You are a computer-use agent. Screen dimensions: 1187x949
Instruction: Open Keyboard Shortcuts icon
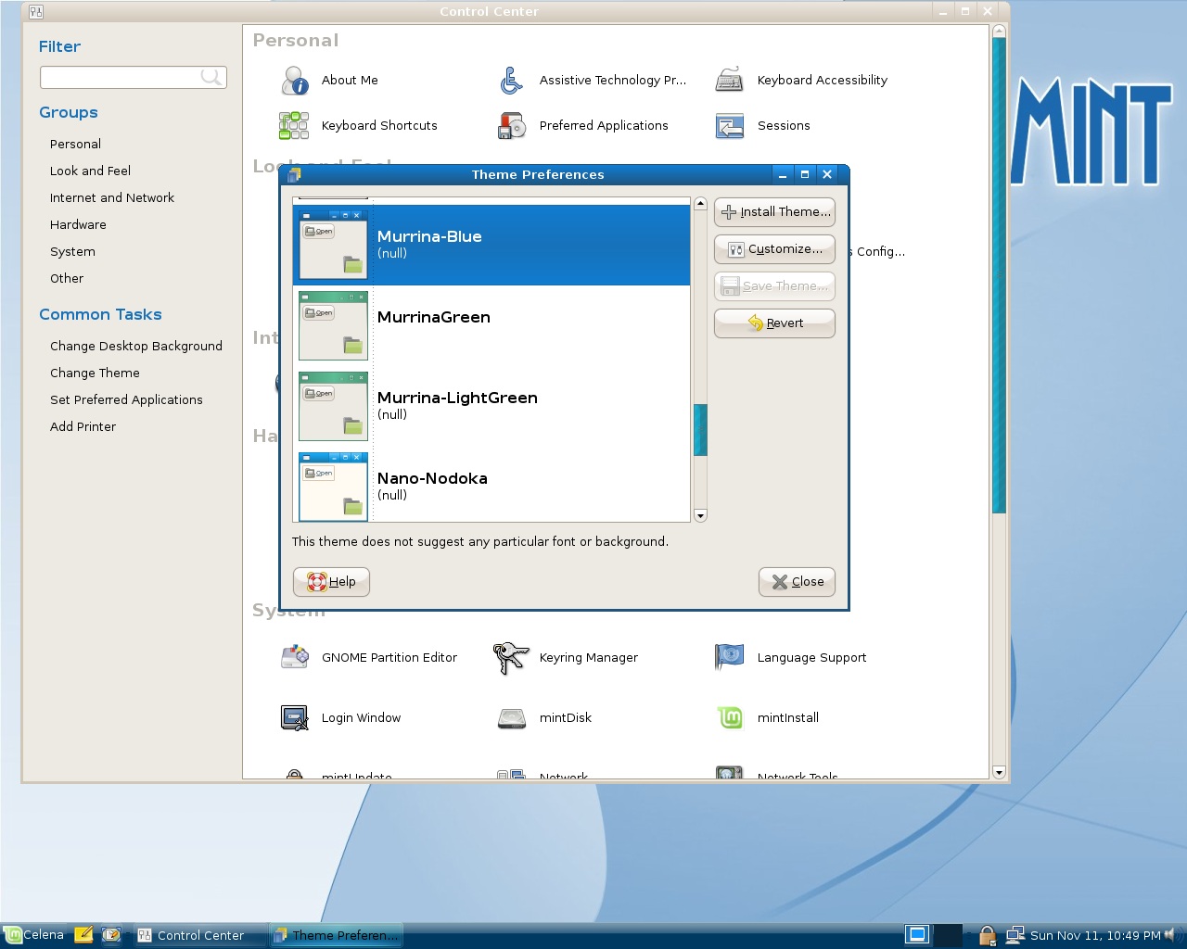[294, 125]
